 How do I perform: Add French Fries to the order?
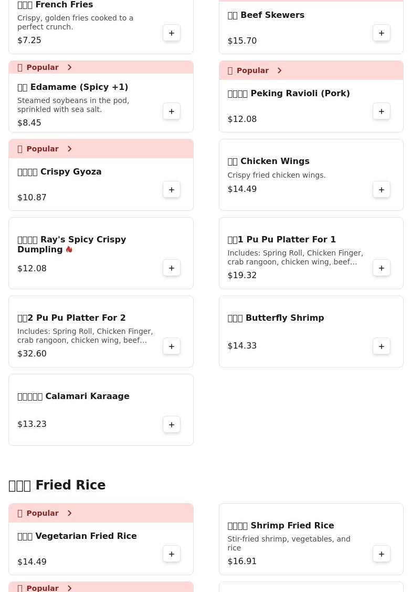tap(172, 33)
